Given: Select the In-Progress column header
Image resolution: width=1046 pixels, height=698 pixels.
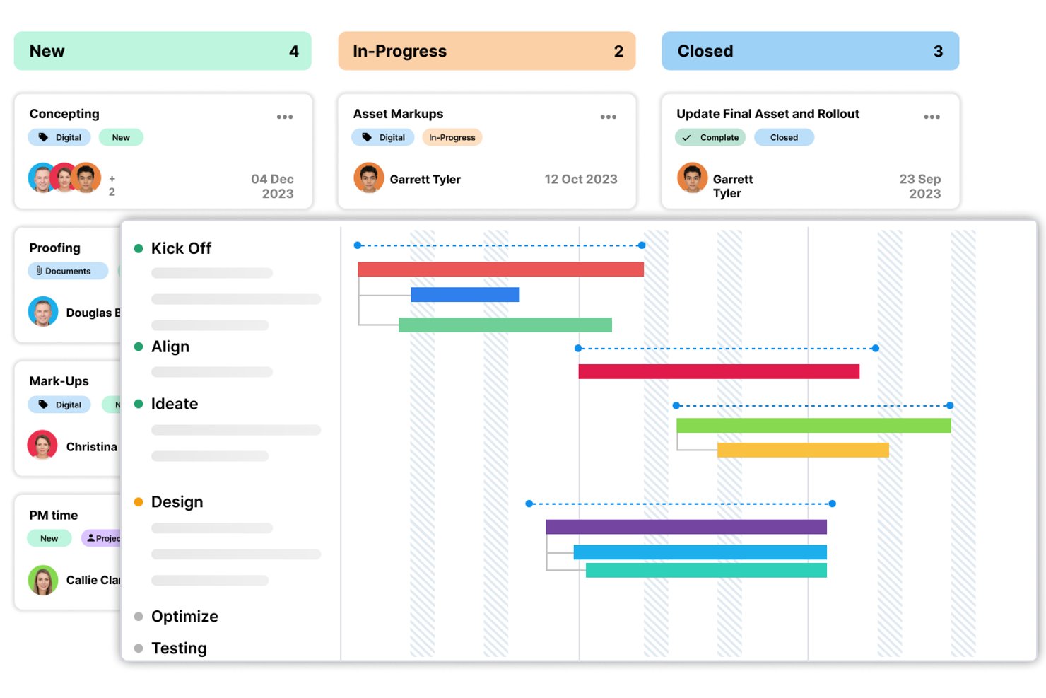Looking at the screenshot, I should click(487, 51).
